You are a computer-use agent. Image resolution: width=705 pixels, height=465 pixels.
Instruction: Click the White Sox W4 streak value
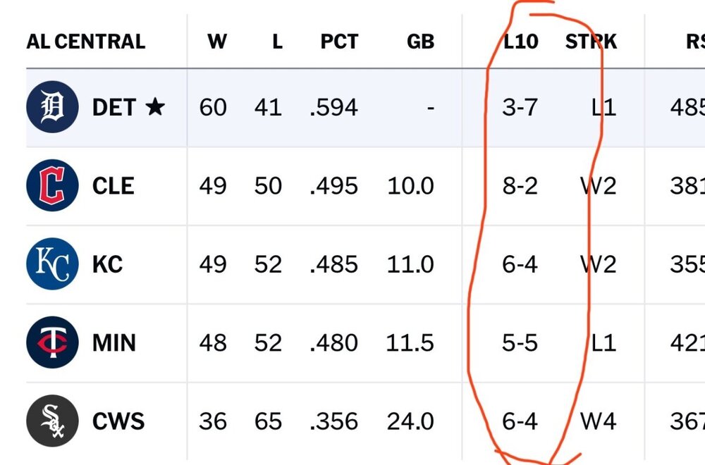pyautogui.click(x=598, y=421)
